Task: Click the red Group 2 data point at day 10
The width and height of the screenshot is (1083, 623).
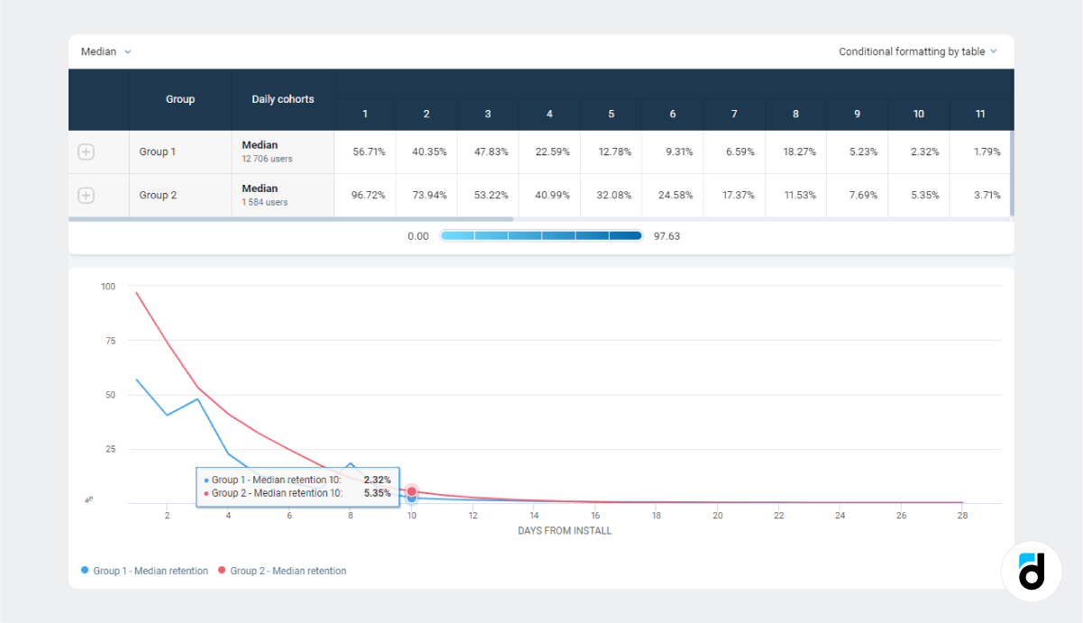Action: tap(412, 490)
